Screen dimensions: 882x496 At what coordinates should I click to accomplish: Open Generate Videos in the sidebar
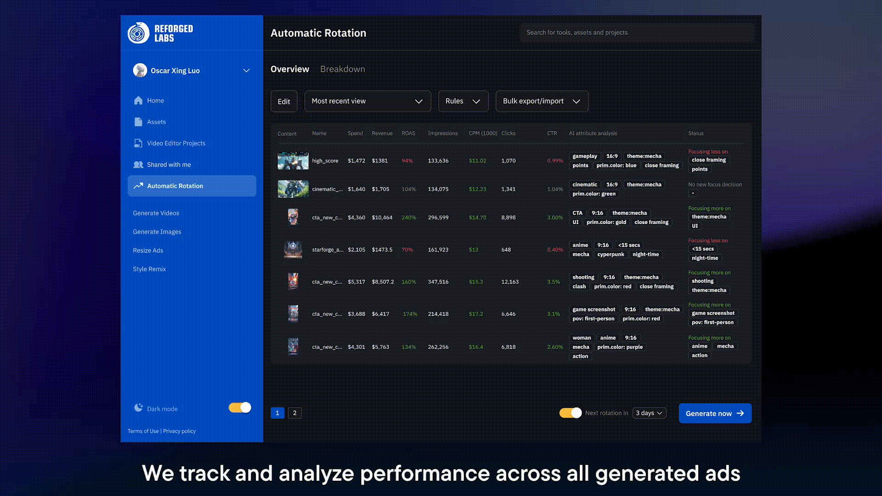tap(156, 213)
